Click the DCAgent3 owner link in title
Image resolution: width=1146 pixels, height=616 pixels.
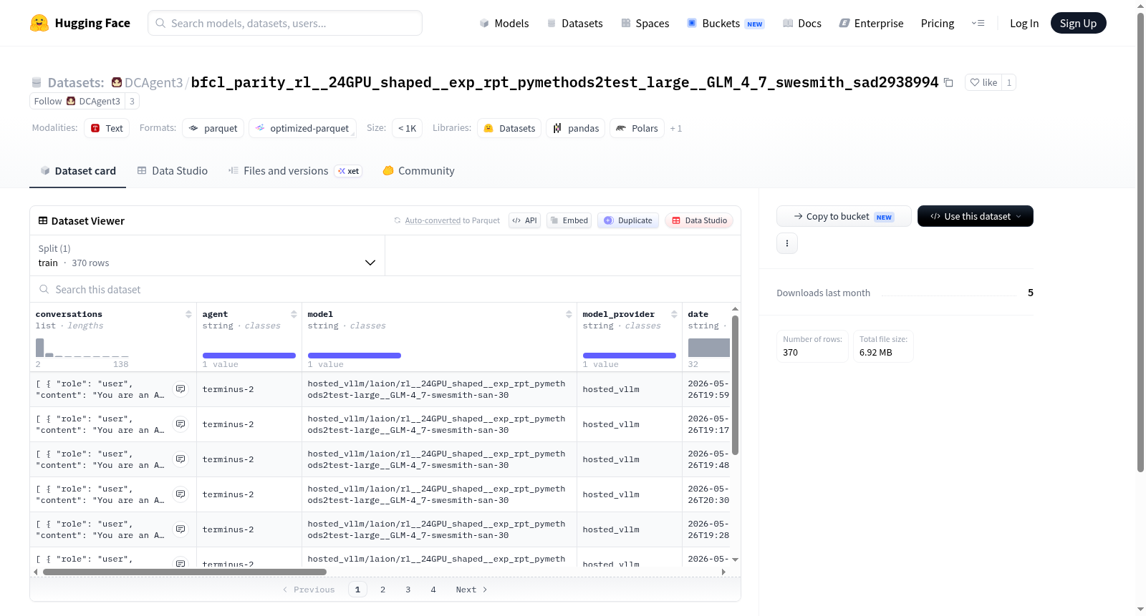(153, 82)
